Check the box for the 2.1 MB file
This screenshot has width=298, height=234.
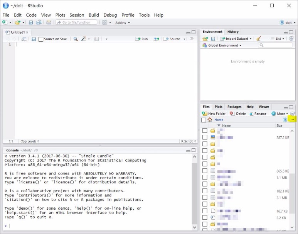click(x=205, y=197)
